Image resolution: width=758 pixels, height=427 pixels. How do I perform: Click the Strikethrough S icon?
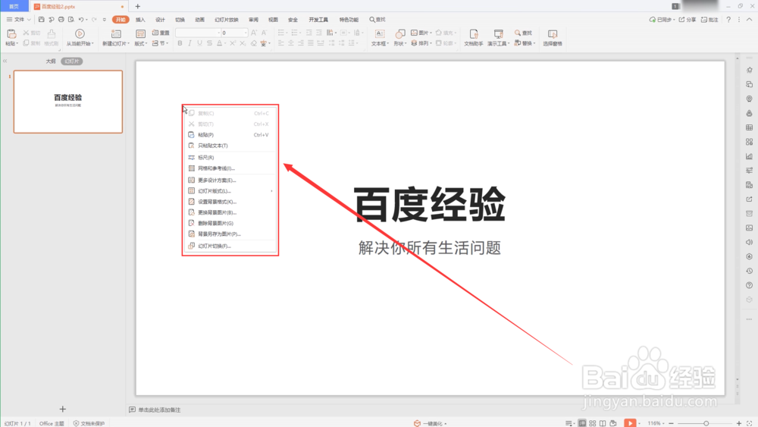point(209,43)
